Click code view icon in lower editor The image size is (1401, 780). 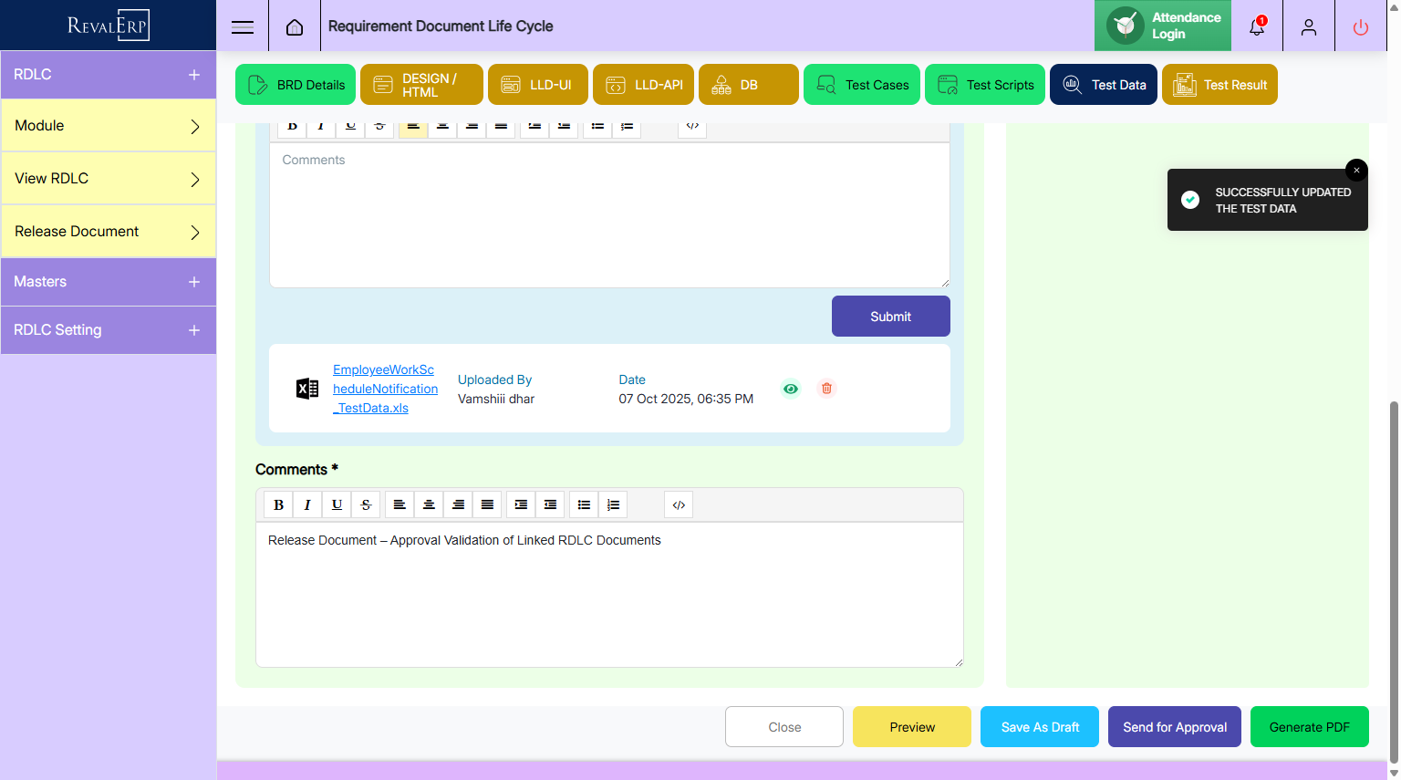coord(679,504)
